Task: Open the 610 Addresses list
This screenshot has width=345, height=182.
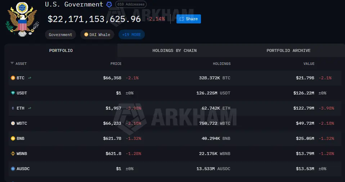Action: click(131, 4)
